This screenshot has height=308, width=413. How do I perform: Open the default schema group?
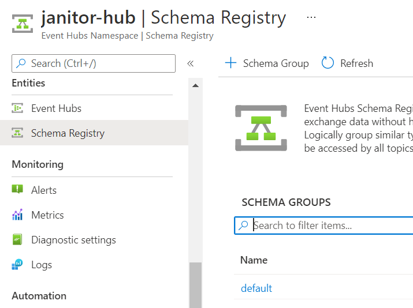256,288
